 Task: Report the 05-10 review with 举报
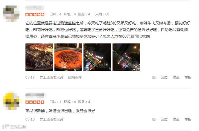(x=188, y=119)
